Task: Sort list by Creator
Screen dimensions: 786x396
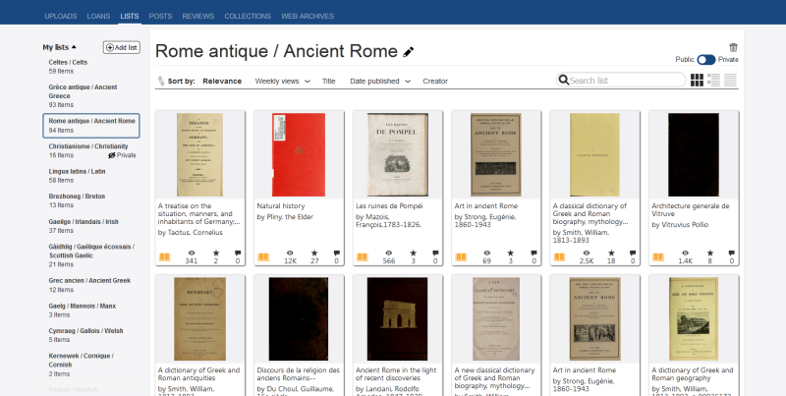Action: pyautogui.click(x=435, y=81)
